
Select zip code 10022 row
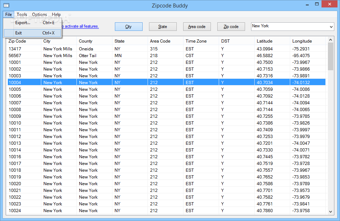tap(166, 197)
